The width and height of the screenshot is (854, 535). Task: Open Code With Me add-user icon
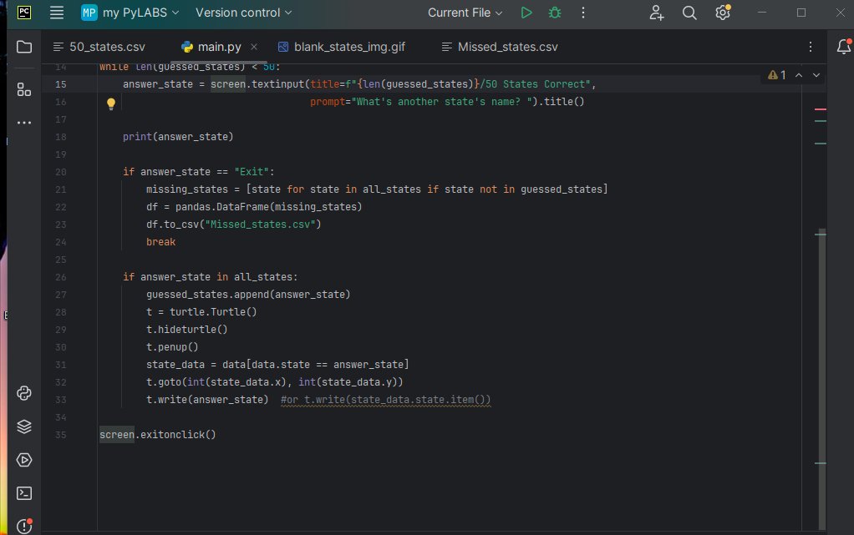point(656,13)
